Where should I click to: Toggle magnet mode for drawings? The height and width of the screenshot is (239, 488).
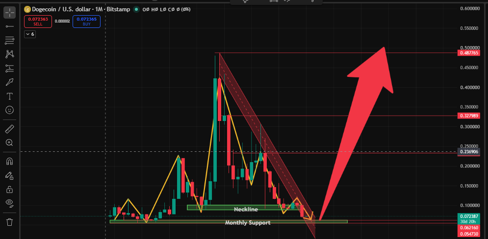[x=10, y=161]
